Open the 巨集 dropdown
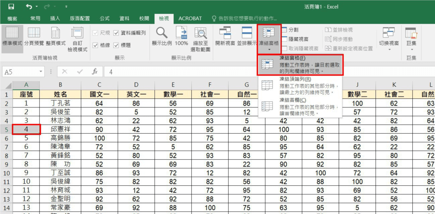This screenshot has height=214, width=435. (411, 39)
